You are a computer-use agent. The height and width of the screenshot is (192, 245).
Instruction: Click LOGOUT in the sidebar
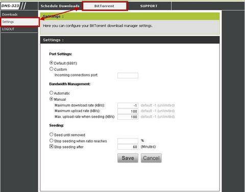pos(8,29)
